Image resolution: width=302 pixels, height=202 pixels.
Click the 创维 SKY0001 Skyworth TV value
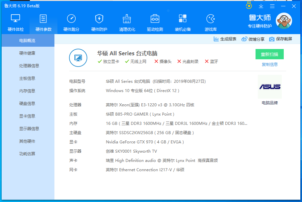pyautogui.click(x=131, y=151)
